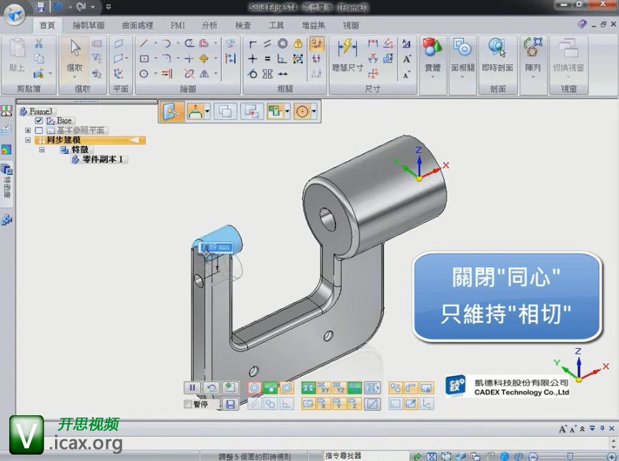Screen dimensions: 619x461
Task: Check the 暫停 suspend checkbox
Action: coord(188,404)
